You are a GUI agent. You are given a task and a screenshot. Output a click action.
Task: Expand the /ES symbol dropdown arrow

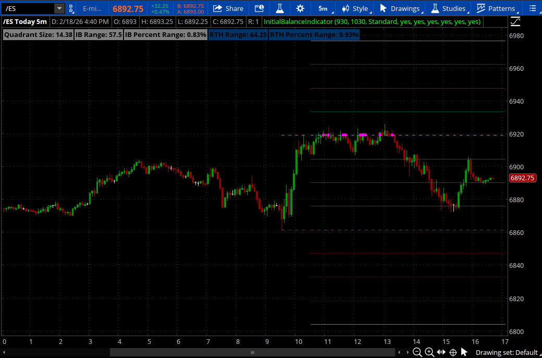pyautogui.click(x=59, y=8)
